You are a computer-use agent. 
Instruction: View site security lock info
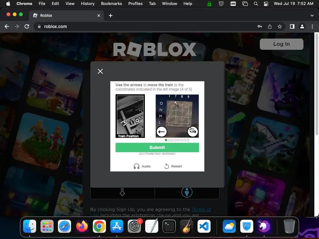(x=39, y=26)
